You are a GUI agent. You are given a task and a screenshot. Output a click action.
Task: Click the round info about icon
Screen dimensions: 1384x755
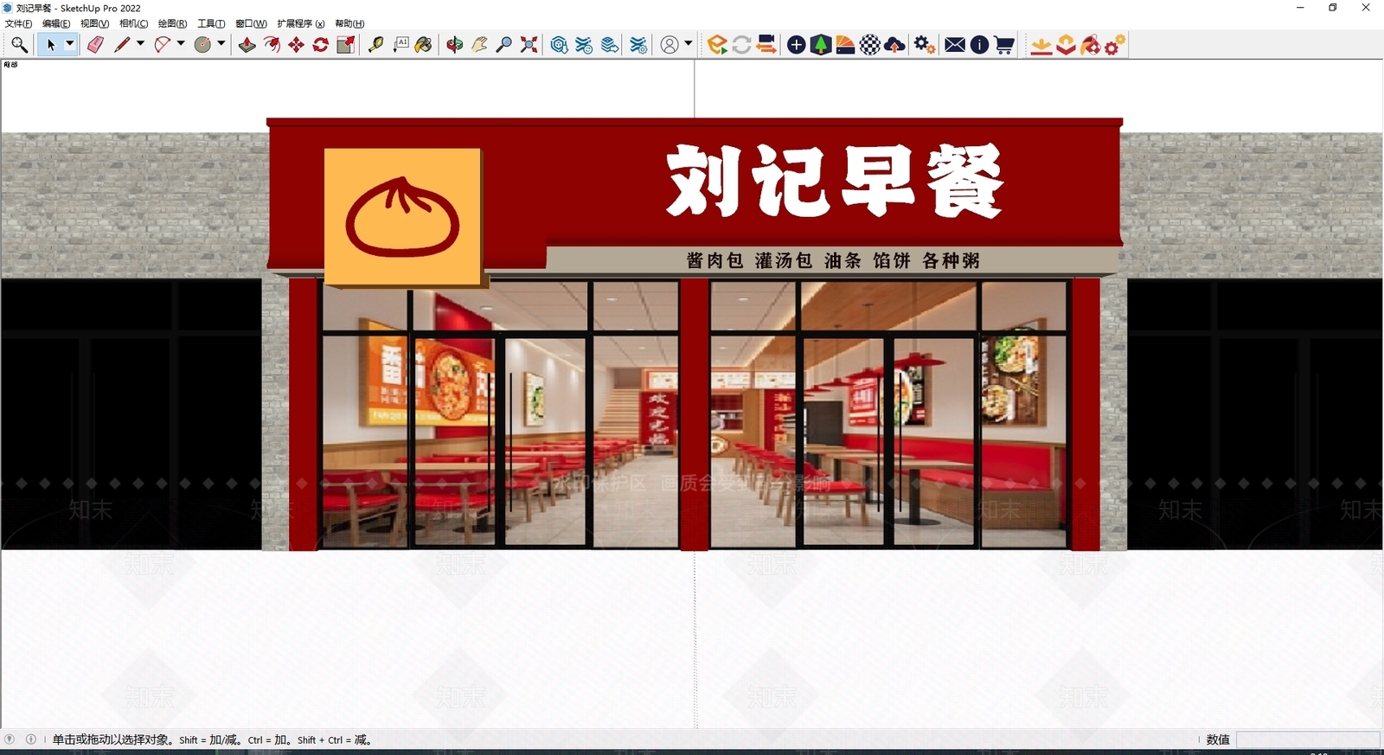pos(979,45)
